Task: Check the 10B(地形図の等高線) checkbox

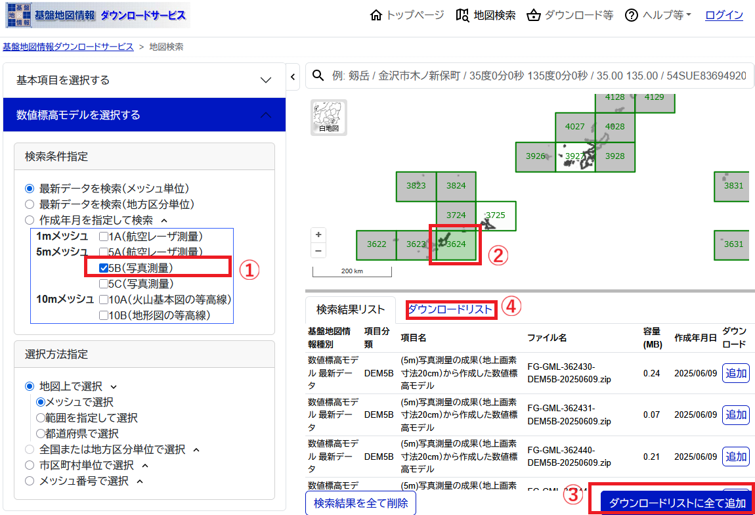Action: tap(104, 315)
